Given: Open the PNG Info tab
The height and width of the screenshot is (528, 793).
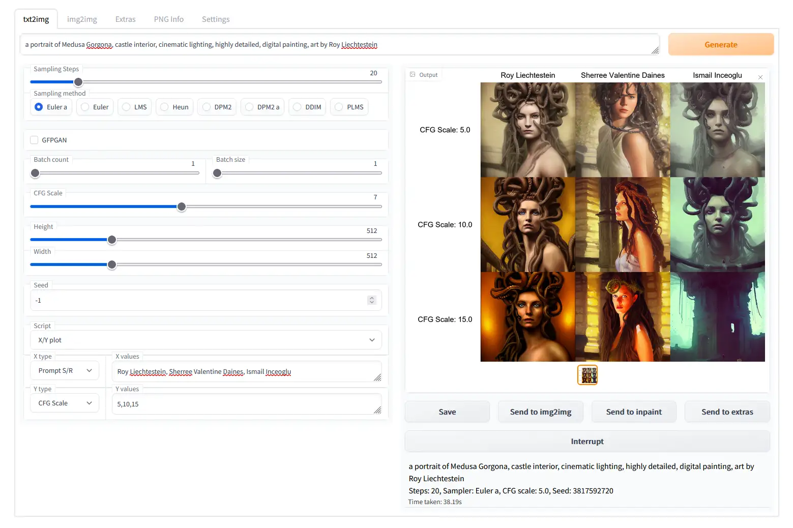Looking at the screenshot, I should (x=168, y=19).
